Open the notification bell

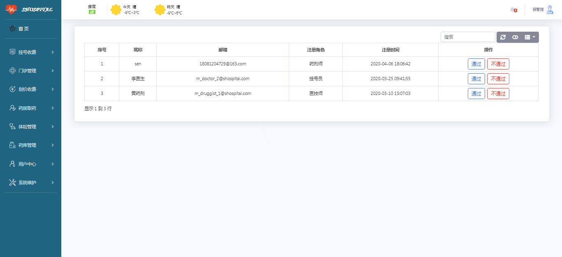pyautogui.click(x=513, y=9)
